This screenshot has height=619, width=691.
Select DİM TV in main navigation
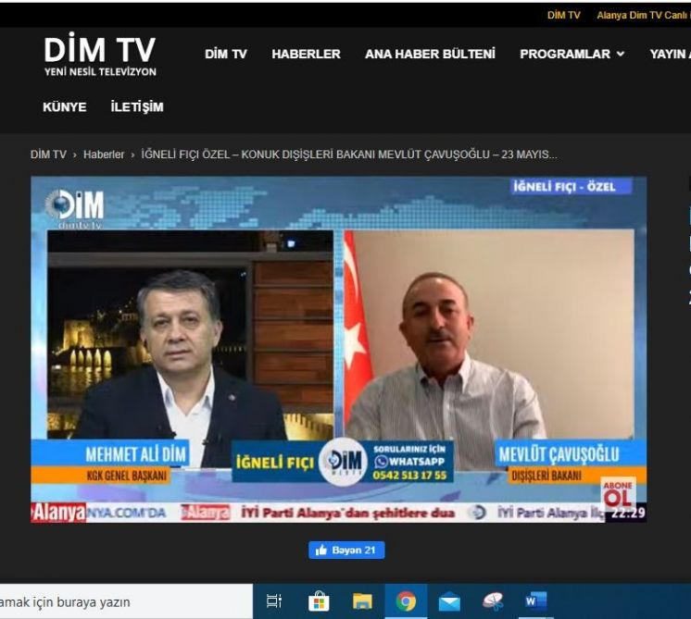tap(226, 54)
